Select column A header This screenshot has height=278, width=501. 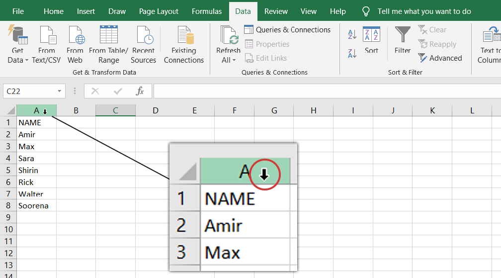click(36, 110)
